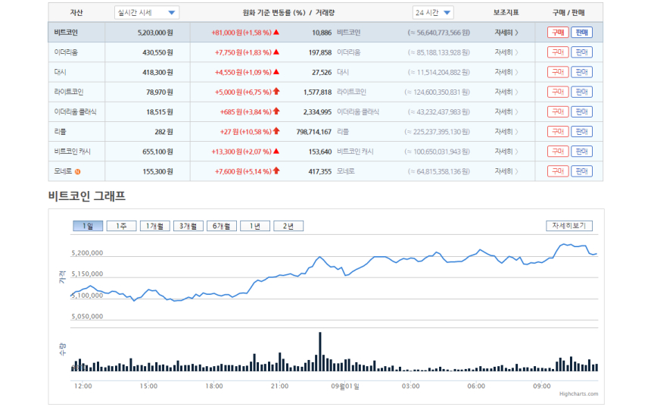Screen dimensions: 651x407
Task: Select the 라이트코인 asset name in first column
Action: pos(68,92)
